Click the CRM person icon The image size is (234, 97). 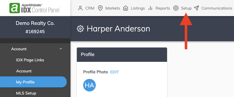[x=80, y=8]
